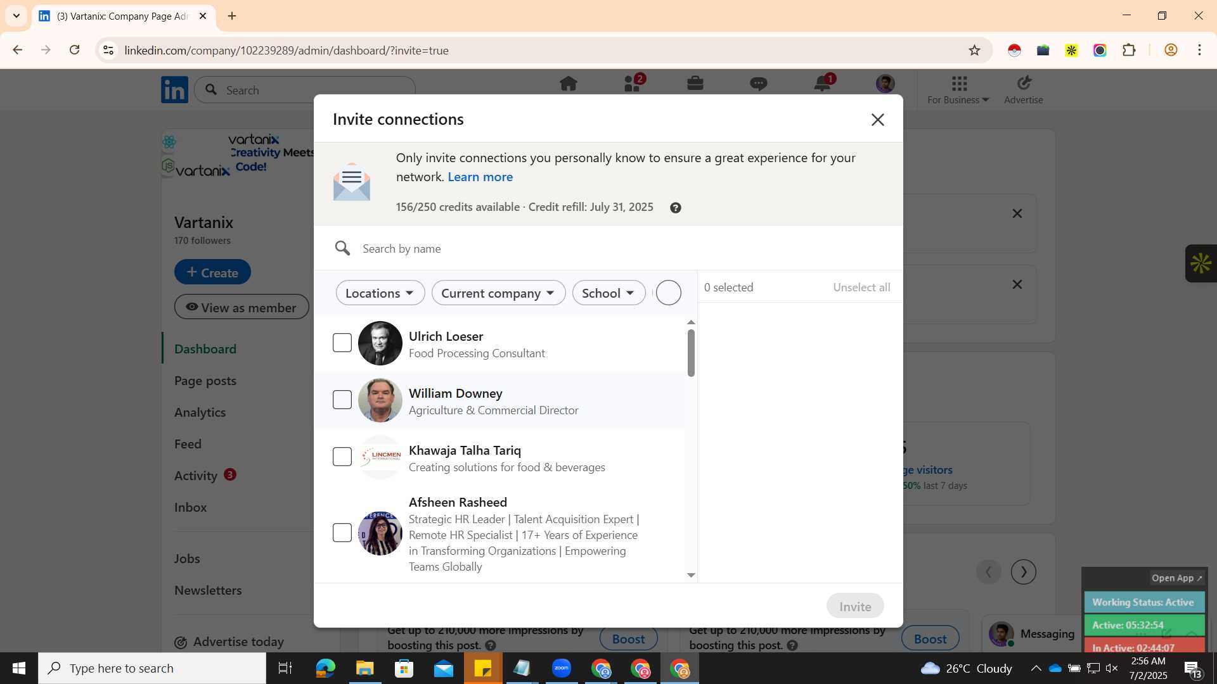Click View as member button

point(241,307)
